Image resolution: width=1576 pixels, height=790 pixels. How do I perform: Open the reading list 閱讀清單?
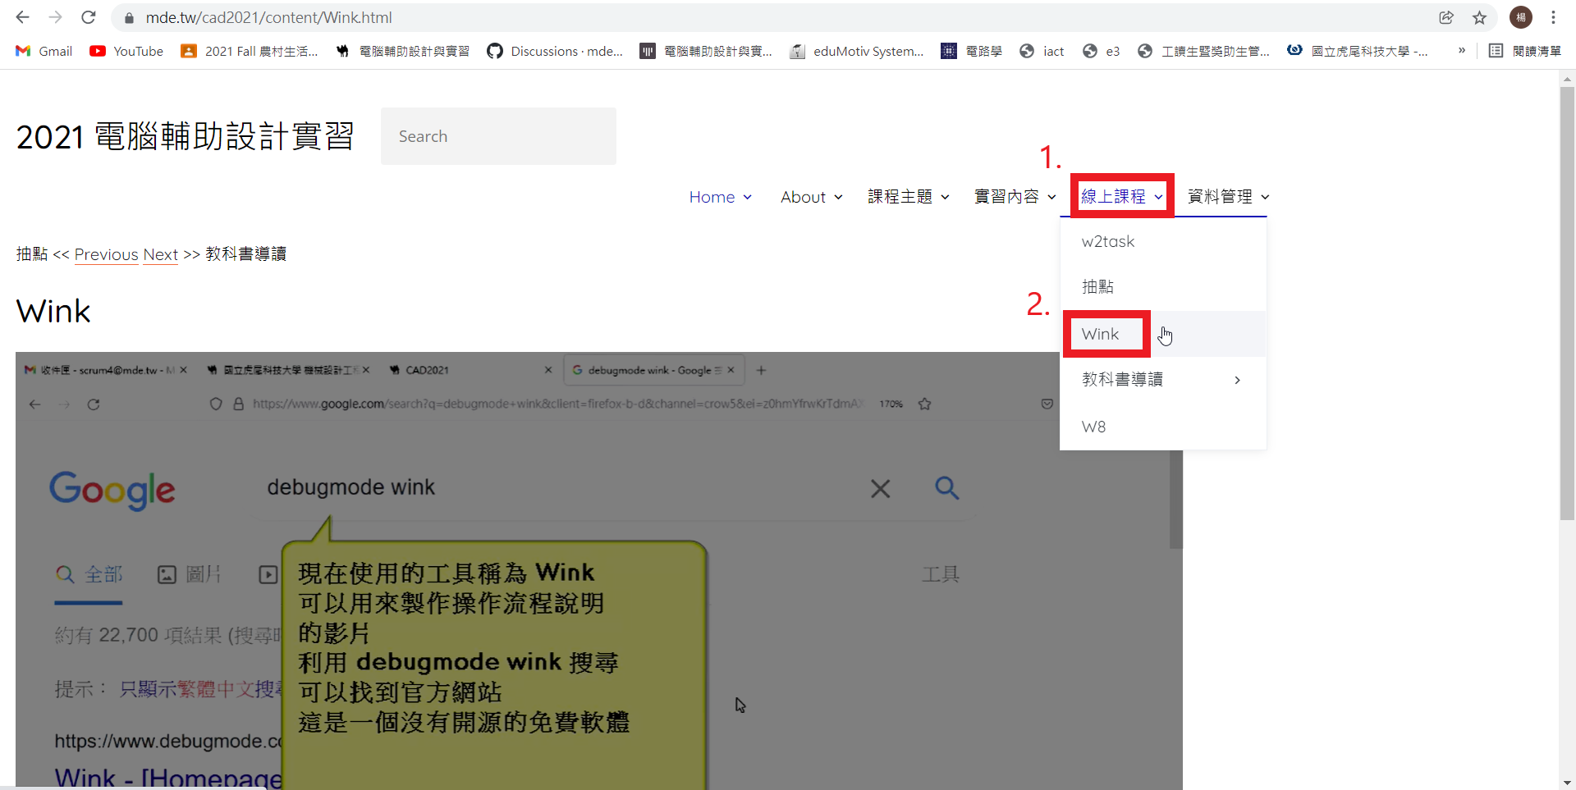tap(1525, 51)
